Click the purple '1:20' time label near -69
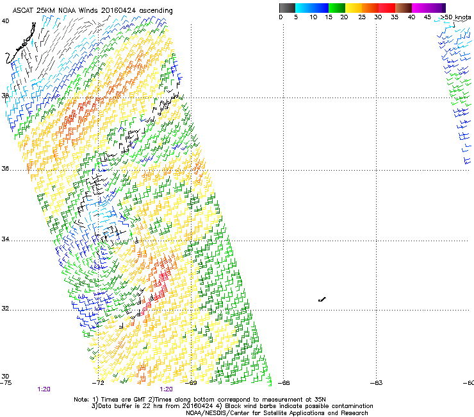474x417 pixels. 167,389
